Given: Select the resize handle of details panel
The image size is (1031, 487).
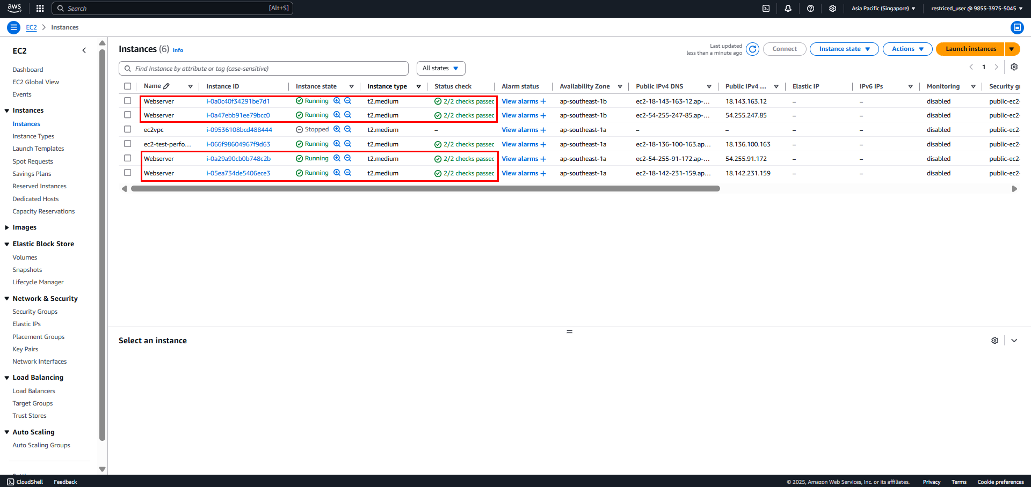Looking at the screenshot, I should pyautogui.click(x=569, y=331).
